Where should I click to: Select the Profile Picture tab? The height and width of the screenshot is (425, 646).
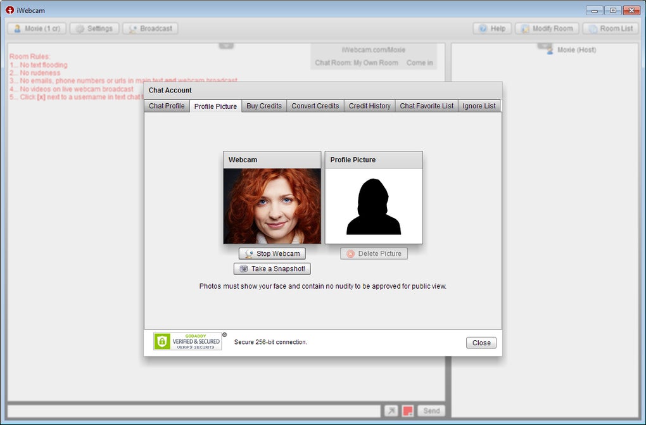(215, 106)
